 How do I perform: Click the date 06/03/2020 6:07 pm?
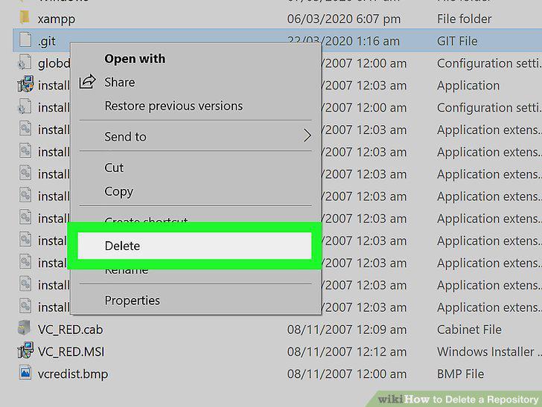tap(344, 19)
